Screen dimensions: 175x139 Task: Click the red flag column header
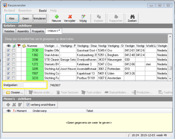[x=19, y=46]
